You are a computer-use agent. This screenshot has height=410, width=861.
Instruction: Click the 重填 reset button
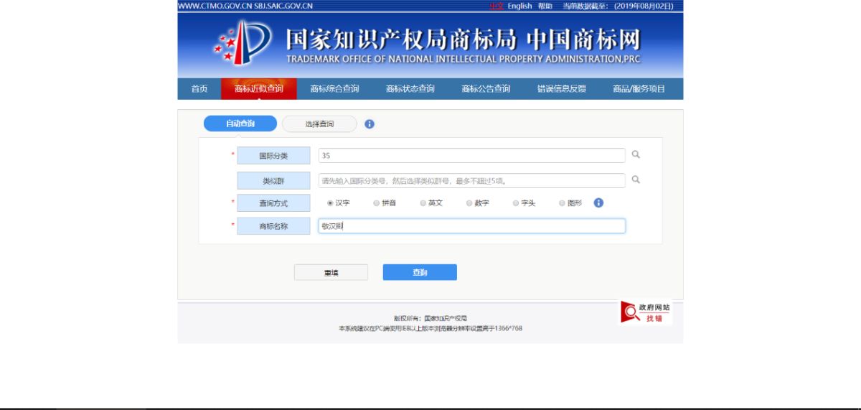331,272
